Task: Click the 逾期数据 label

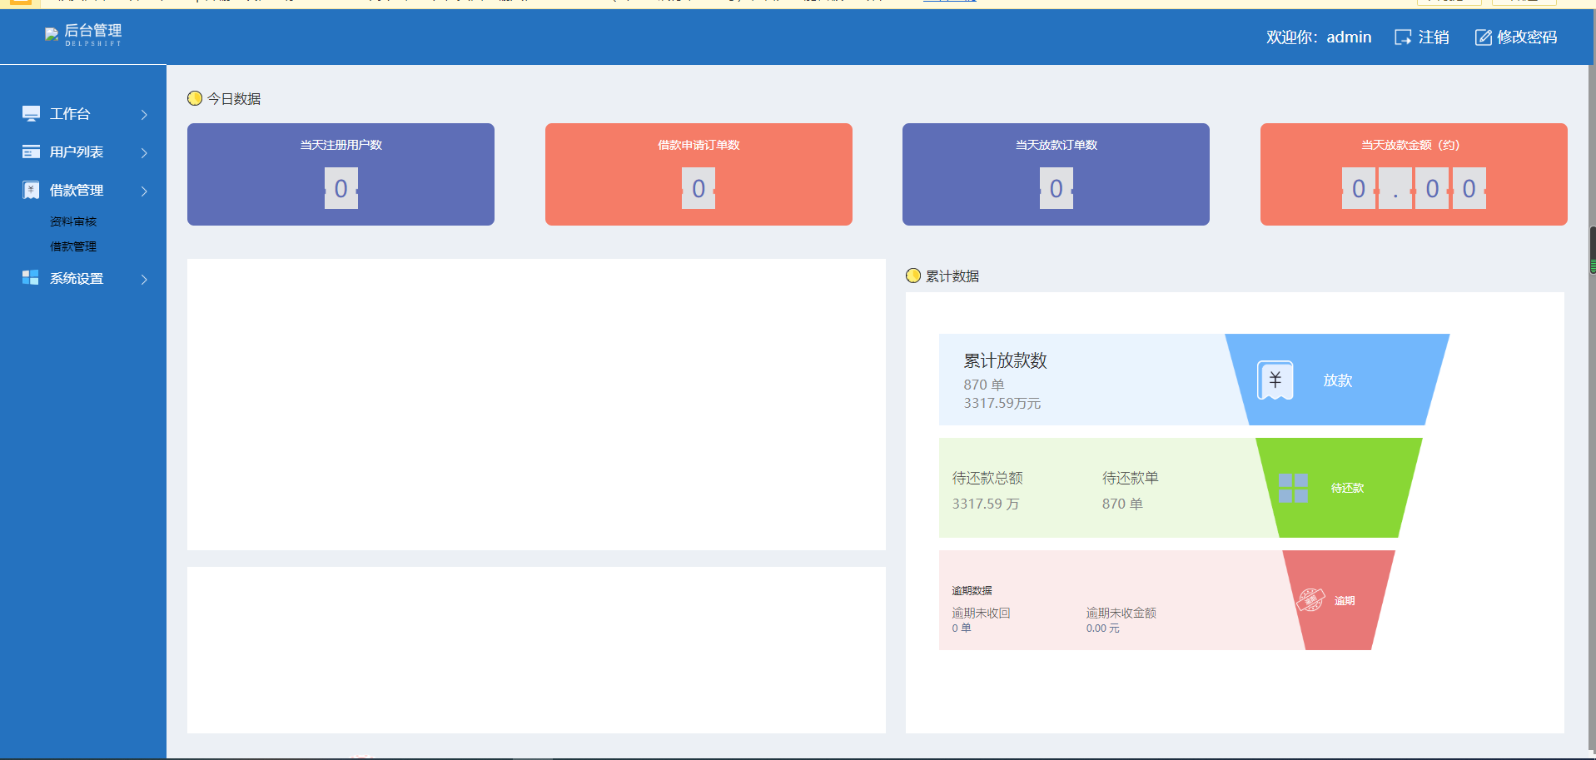Action: [972, 590]
